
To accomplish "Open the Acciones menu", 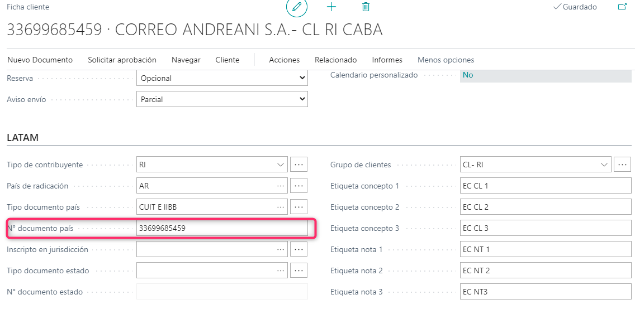I will 285,60.
